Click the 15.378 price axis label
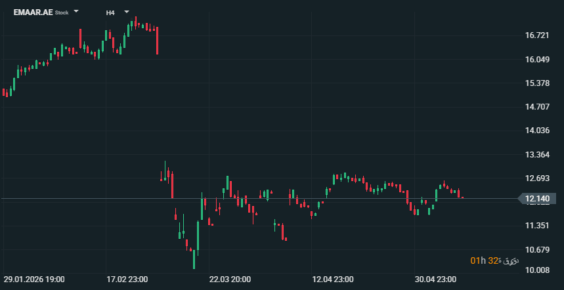The width and height of the screenshot is (564, 290). click(x=537, y=83)
